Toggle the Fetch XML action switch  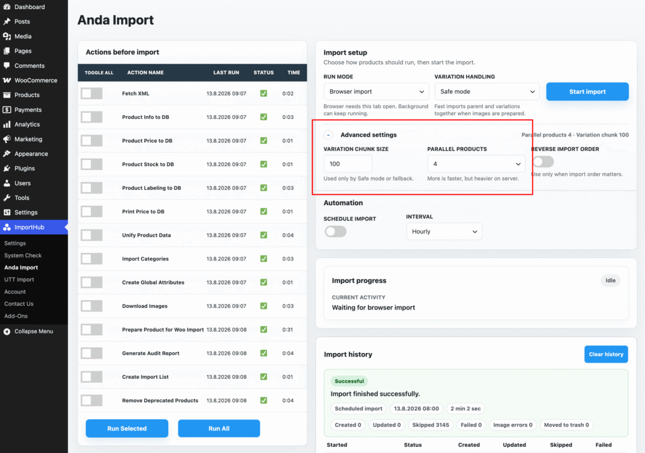click(92, 93)
